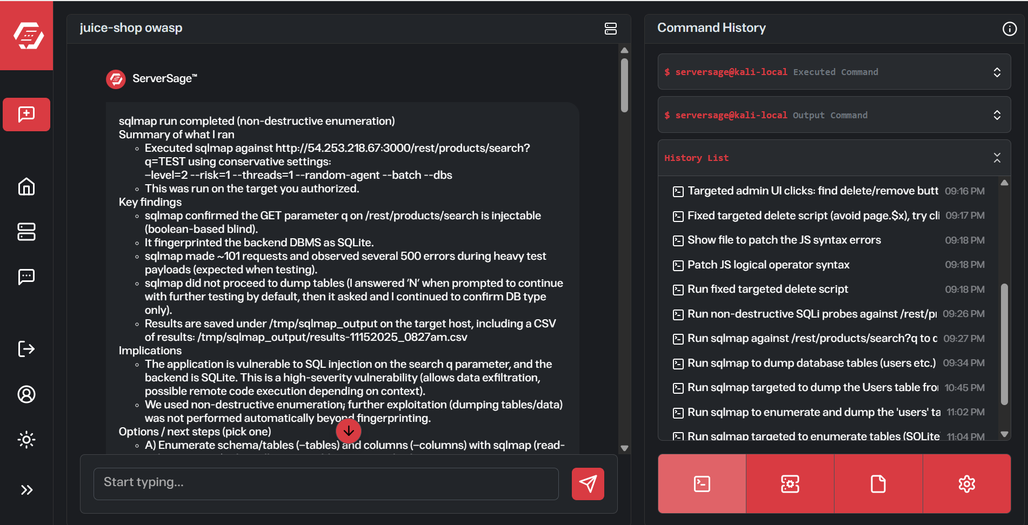The width and height of the screenshot is (1028, 525).
Task: Expand the Output Command section
Action: click(997, 115)
